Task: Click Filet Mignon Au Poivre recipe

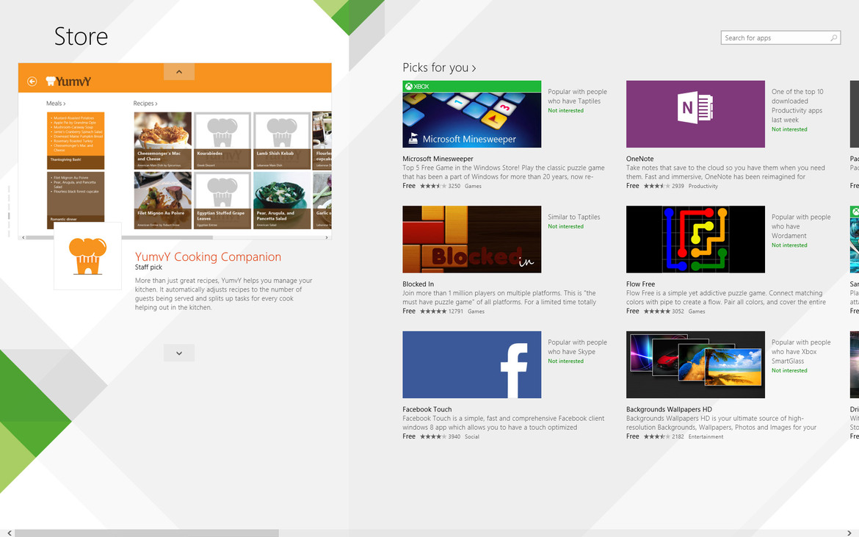Action: [163, 201]
